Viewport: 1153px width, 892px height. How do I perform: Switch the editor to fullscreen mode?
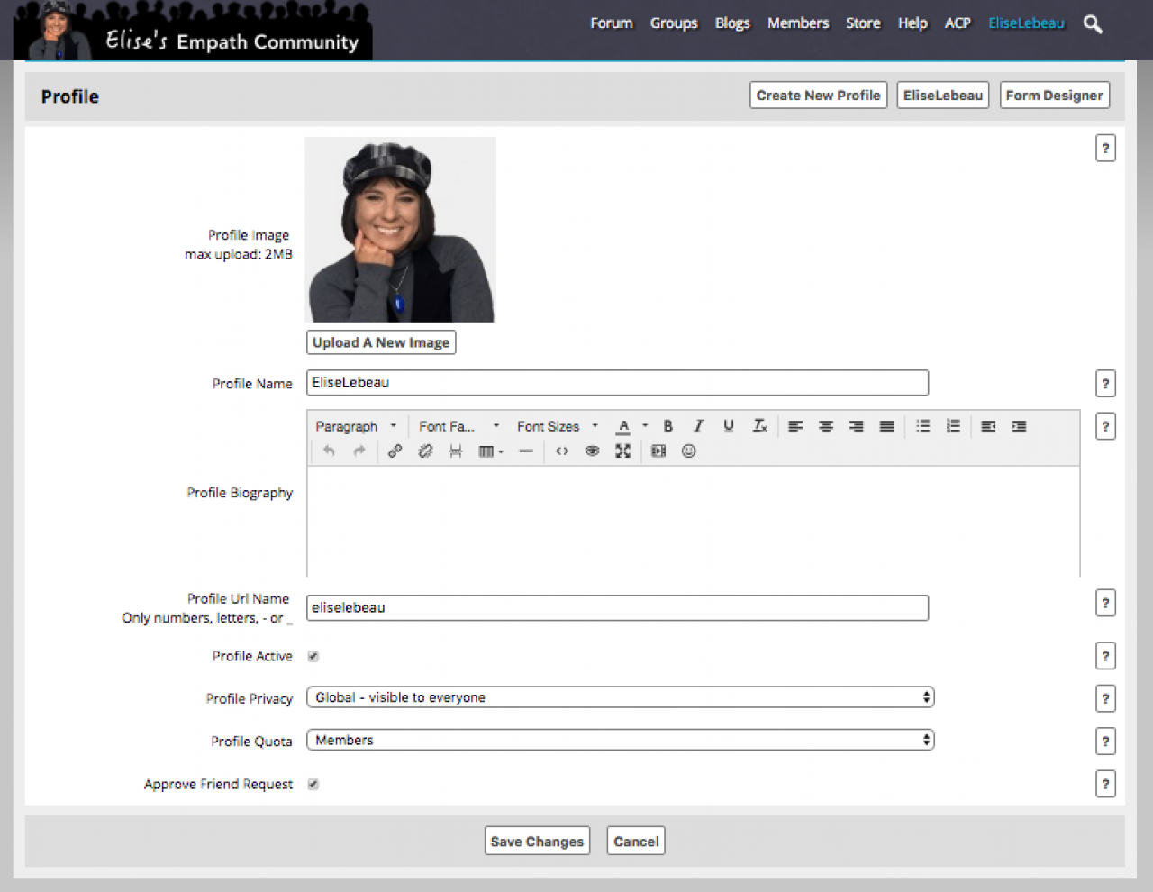tap(622, 451)
